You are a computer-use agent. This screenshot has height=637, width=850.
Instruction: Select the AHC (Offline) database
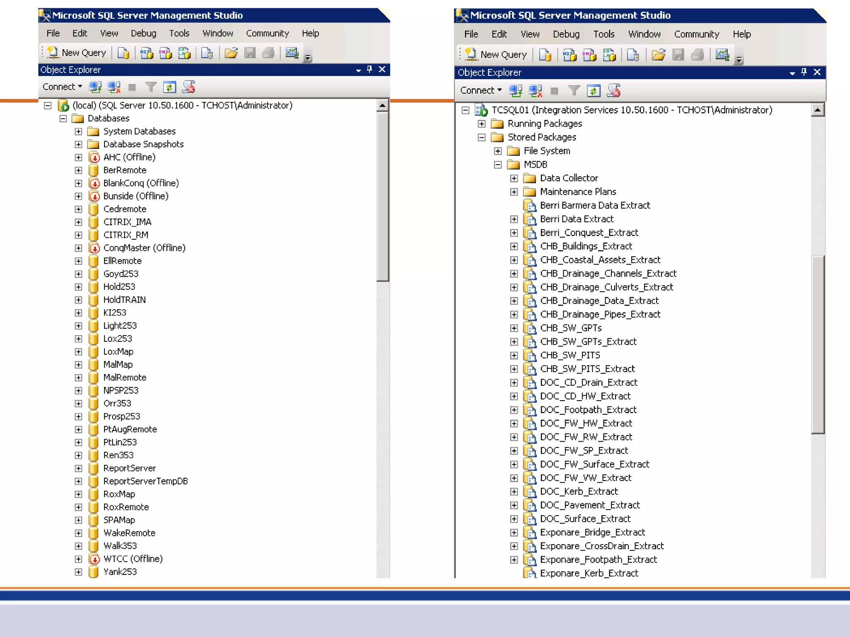pyautogui.click(x=129, y=157)
